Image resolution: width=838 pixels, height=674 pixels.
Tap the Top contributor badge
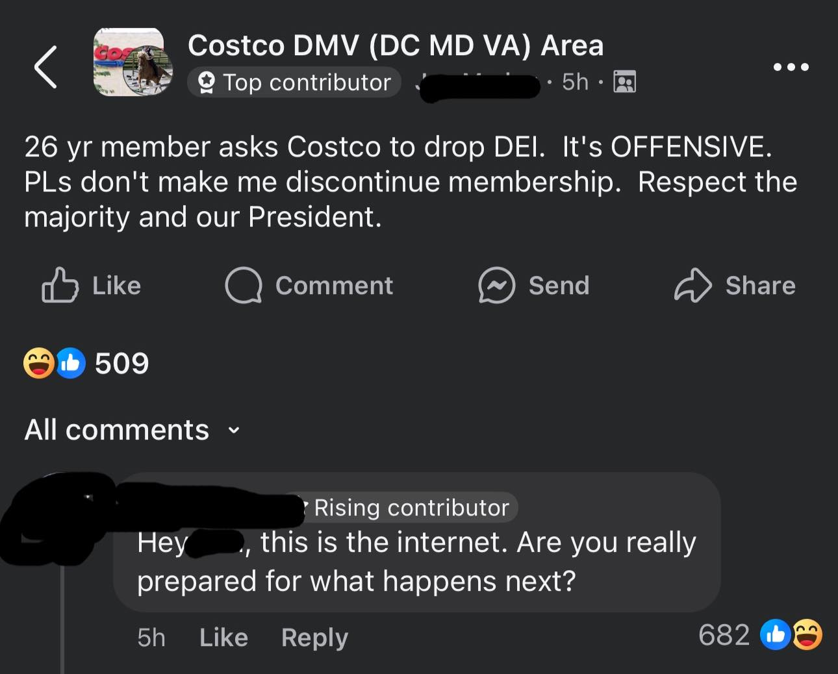tap(294, 82)
